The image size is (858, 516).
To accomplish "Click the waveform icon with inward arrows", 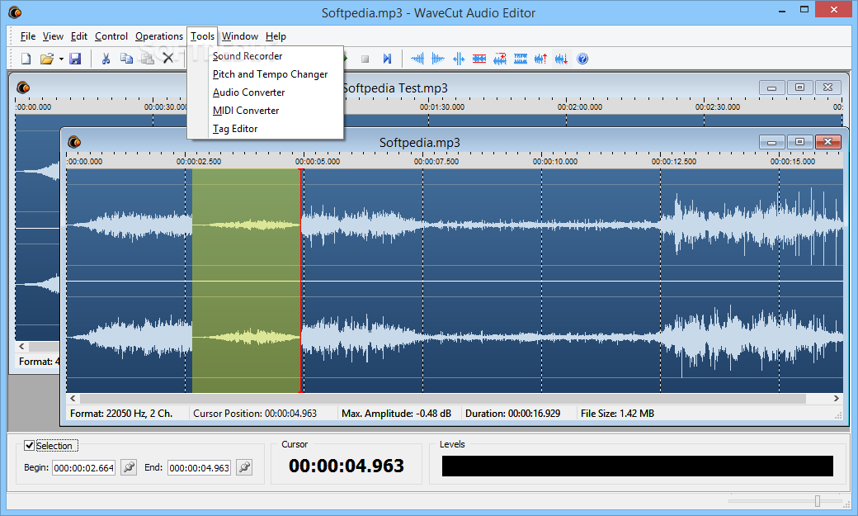I will tap(459, 59).
